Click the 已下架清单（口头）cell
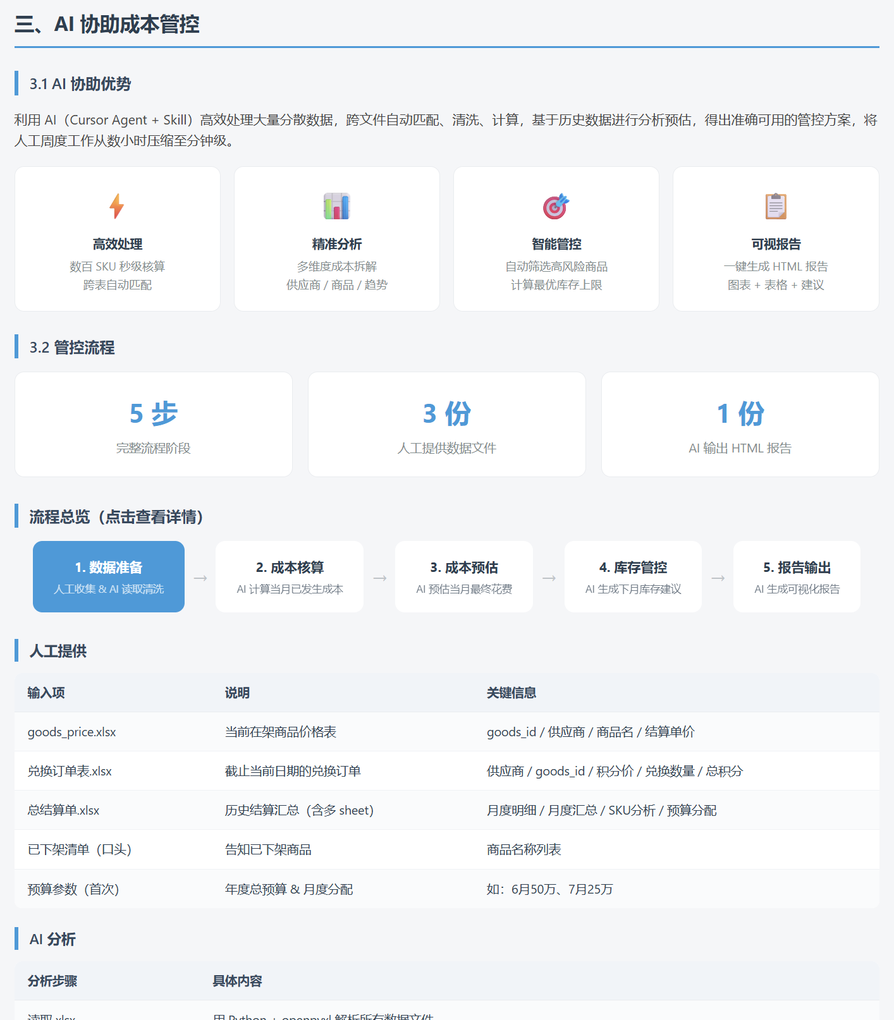This screenshot has height=1020, width=894. (80, 849)
